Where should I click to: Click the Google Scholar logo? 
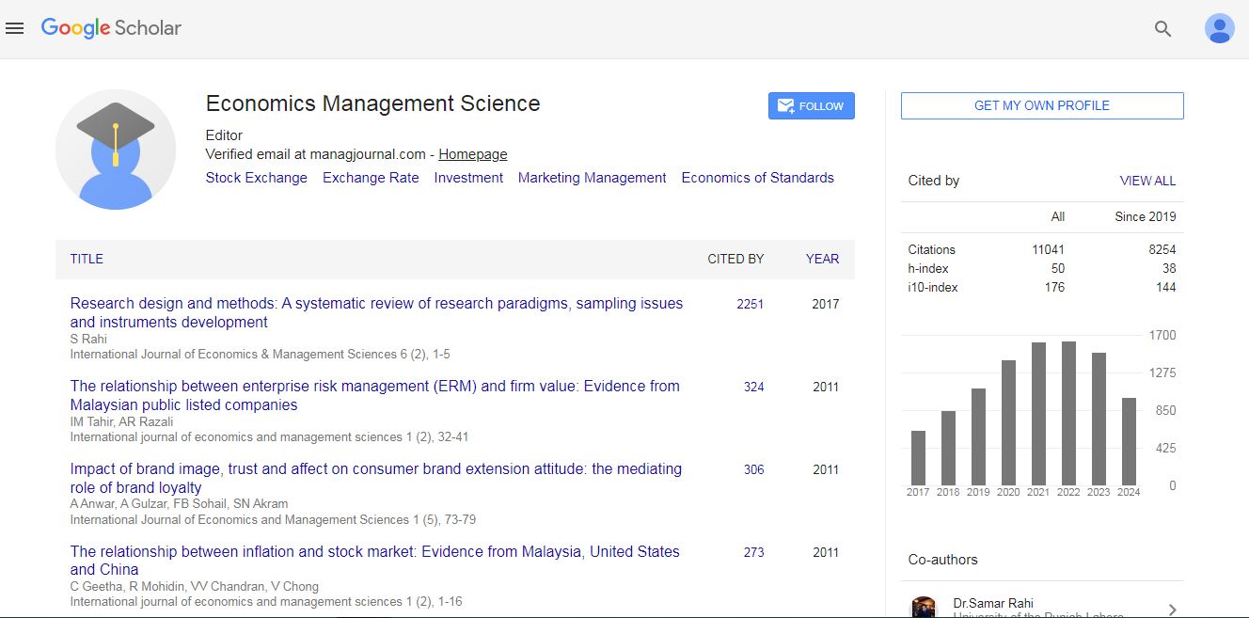(x=111, y=28)
